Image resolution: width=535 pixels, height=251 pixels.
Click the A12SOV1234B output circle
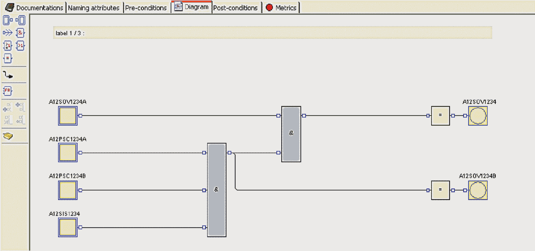[478, 190]
